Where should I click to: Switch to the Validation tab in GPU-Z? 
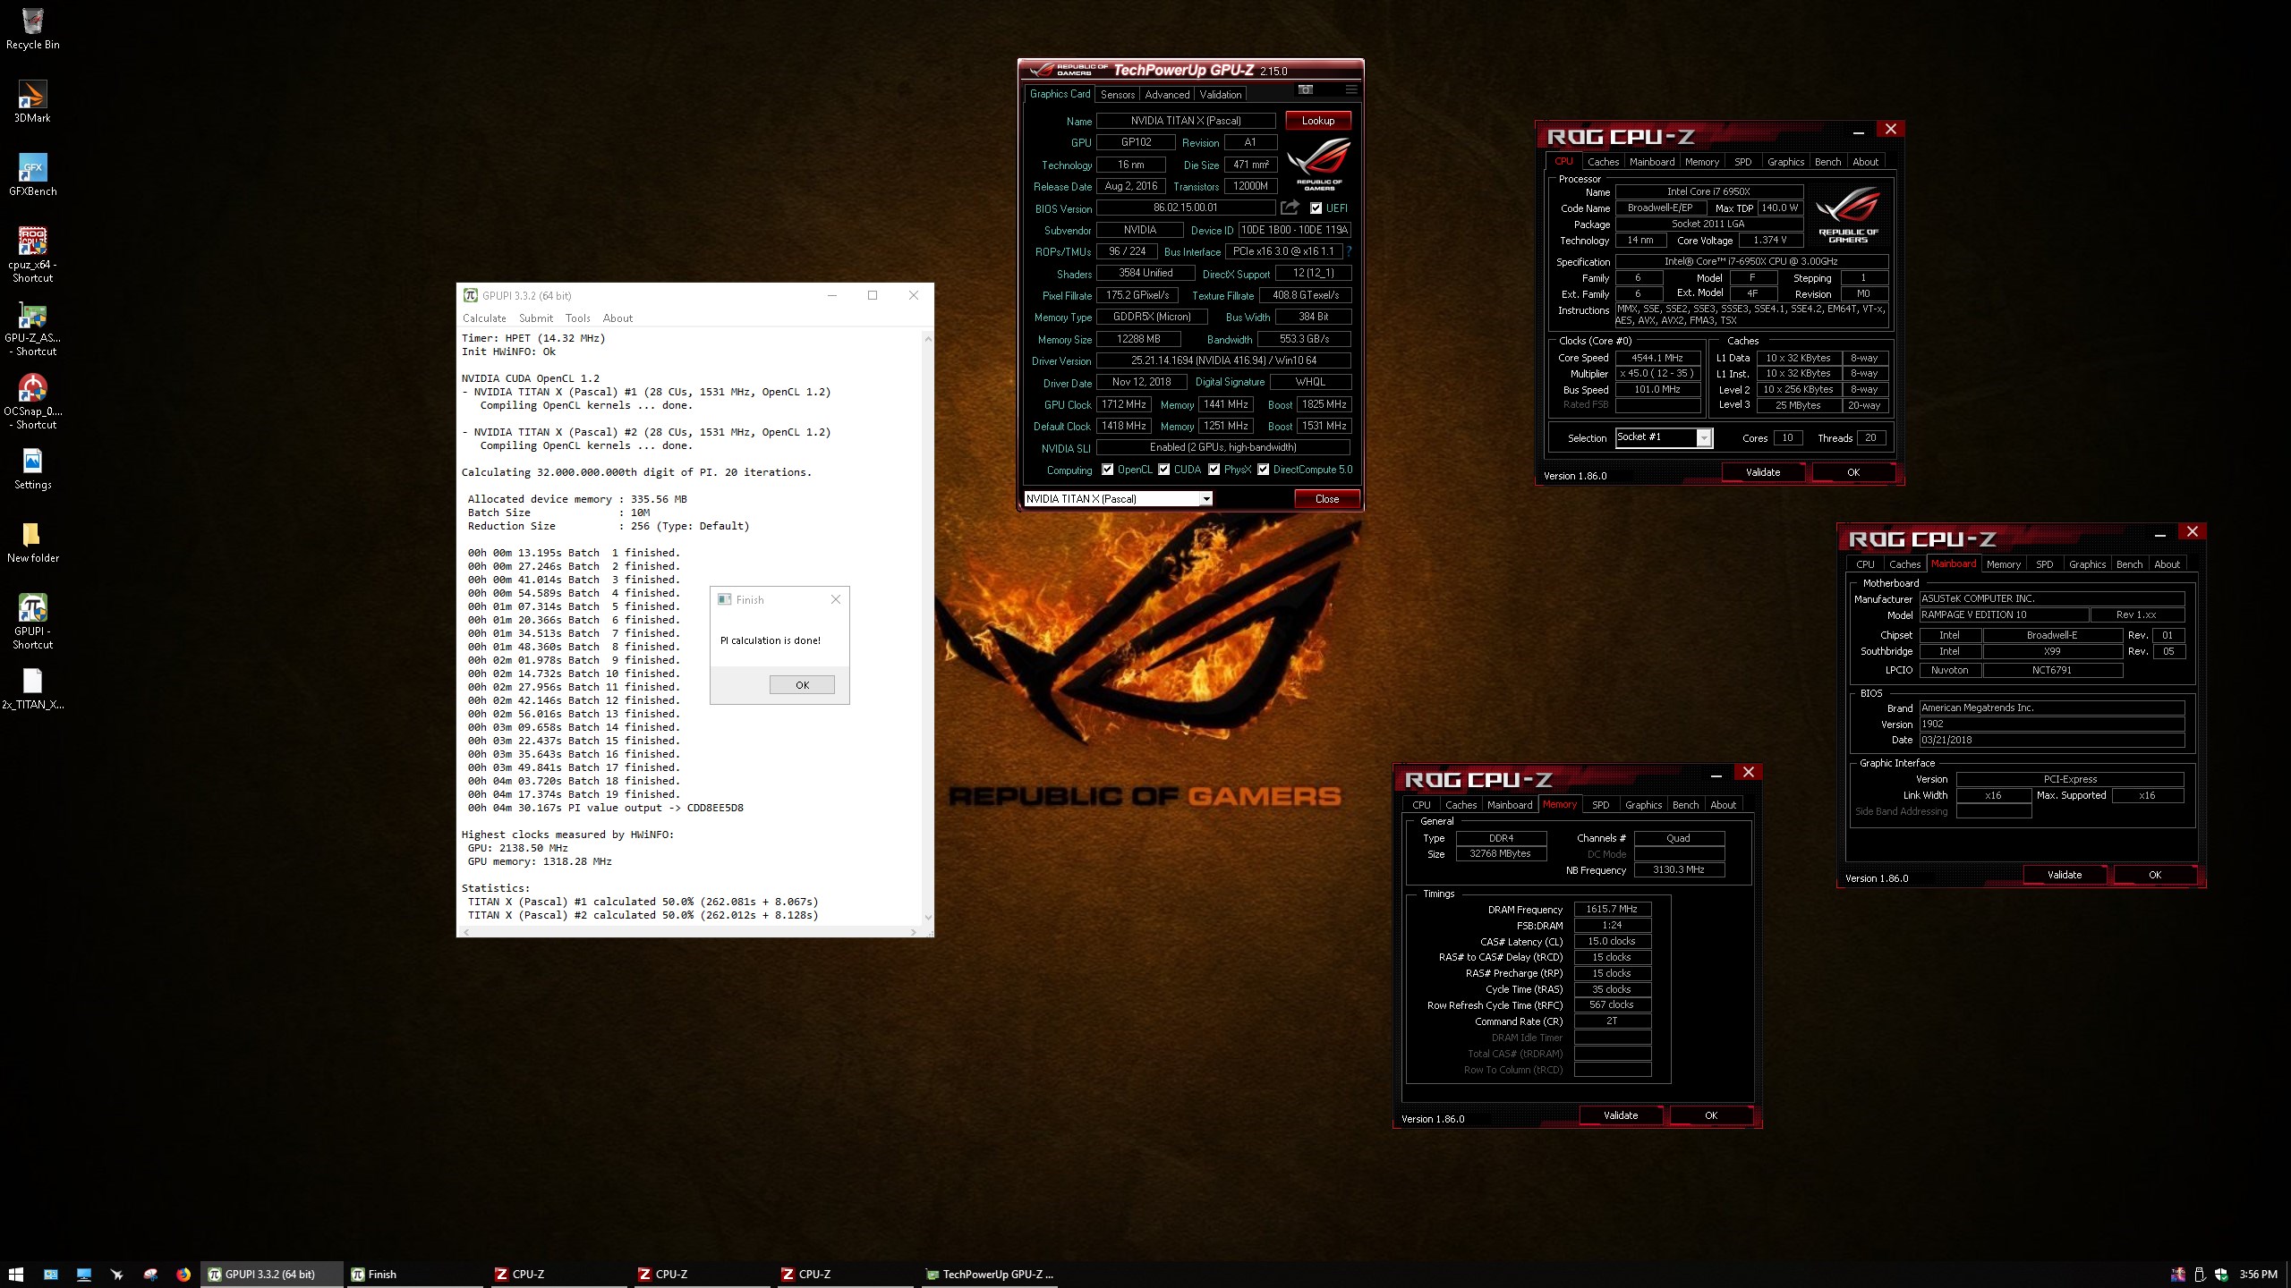point(1220,94)
